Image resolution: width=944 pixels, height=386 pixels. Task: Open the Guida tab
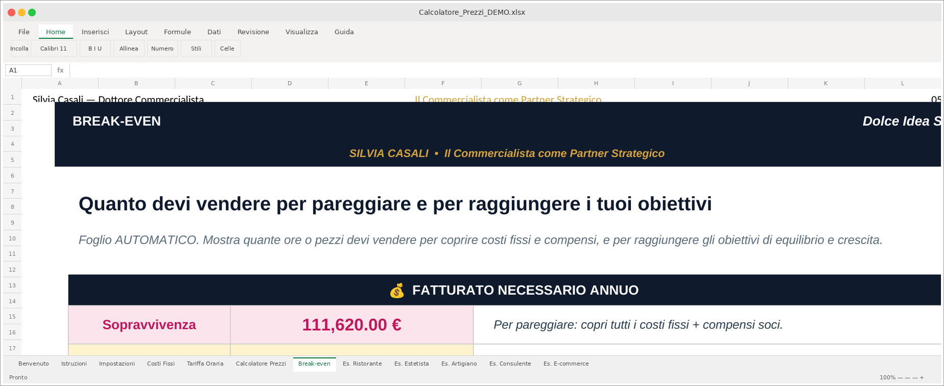click(x=344, y=32)
